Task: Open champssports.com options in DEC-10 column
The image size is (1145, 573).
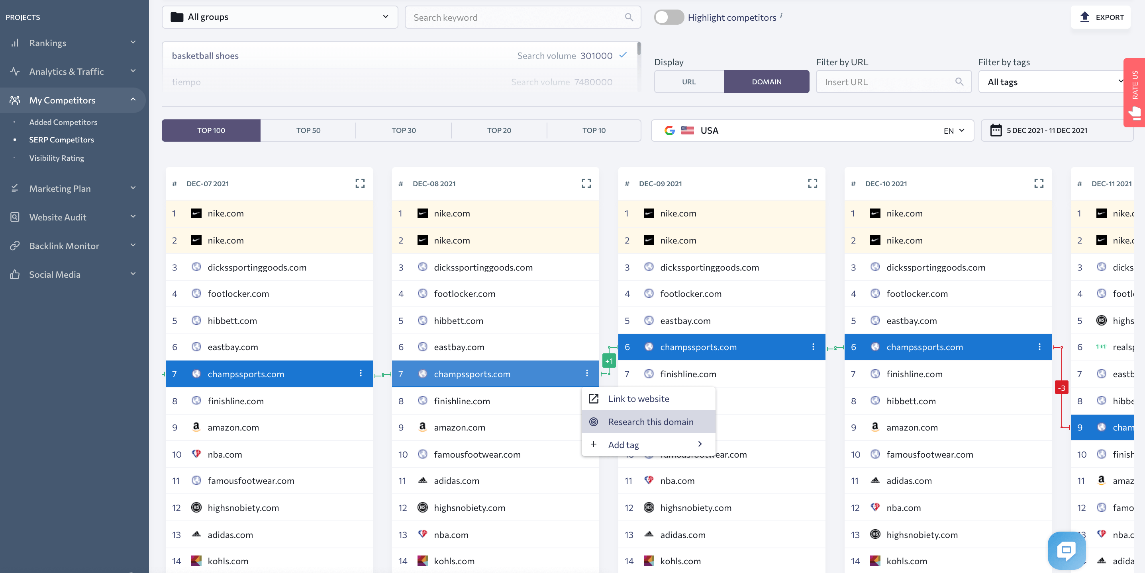Action: pyautogui.click(x=1039, y=347)
